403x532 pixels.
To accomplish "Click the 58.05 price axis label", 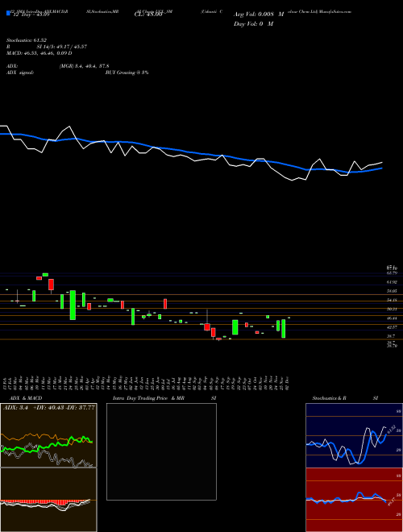I will pyautogui.click(x=392, y=291).
